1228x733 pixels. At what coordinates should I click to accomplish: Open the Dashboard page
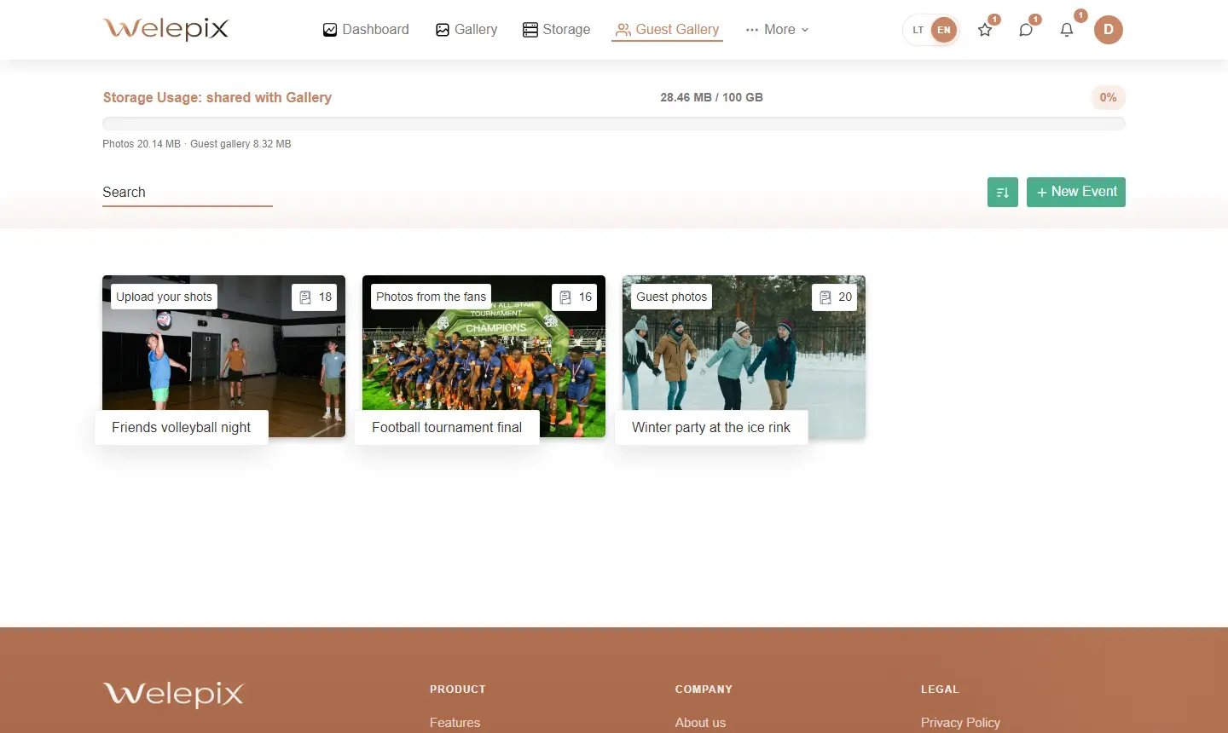[366, 30]
